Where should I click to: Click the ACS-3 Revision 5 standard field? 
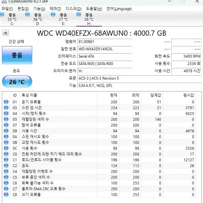click(139, 78)
